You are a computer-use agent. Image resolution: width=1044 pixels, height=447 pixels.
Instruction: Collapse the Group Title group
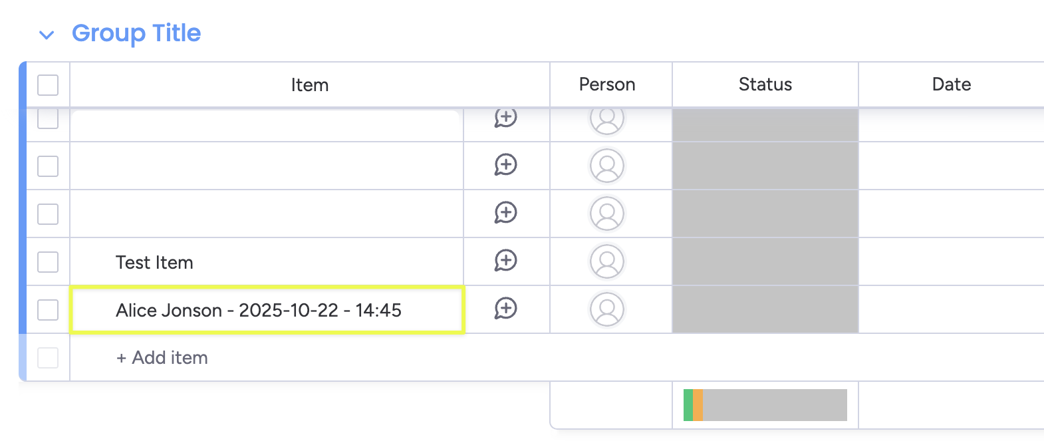pos(47,35)
